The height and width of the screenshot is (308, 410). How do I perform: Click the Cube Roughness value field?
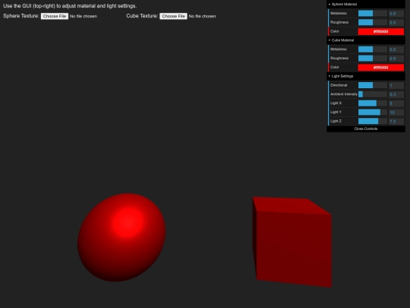[x=396, y=59]
